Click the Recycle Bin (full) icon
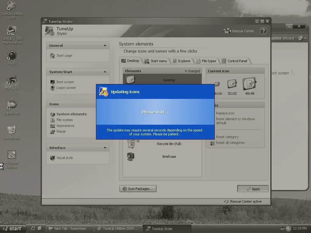 [131, 144]
